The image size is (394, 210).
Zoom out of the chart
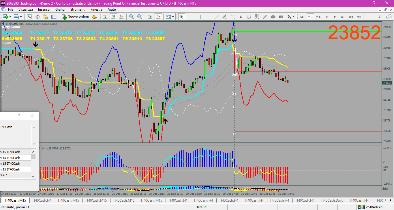click(x=140, y=17)
